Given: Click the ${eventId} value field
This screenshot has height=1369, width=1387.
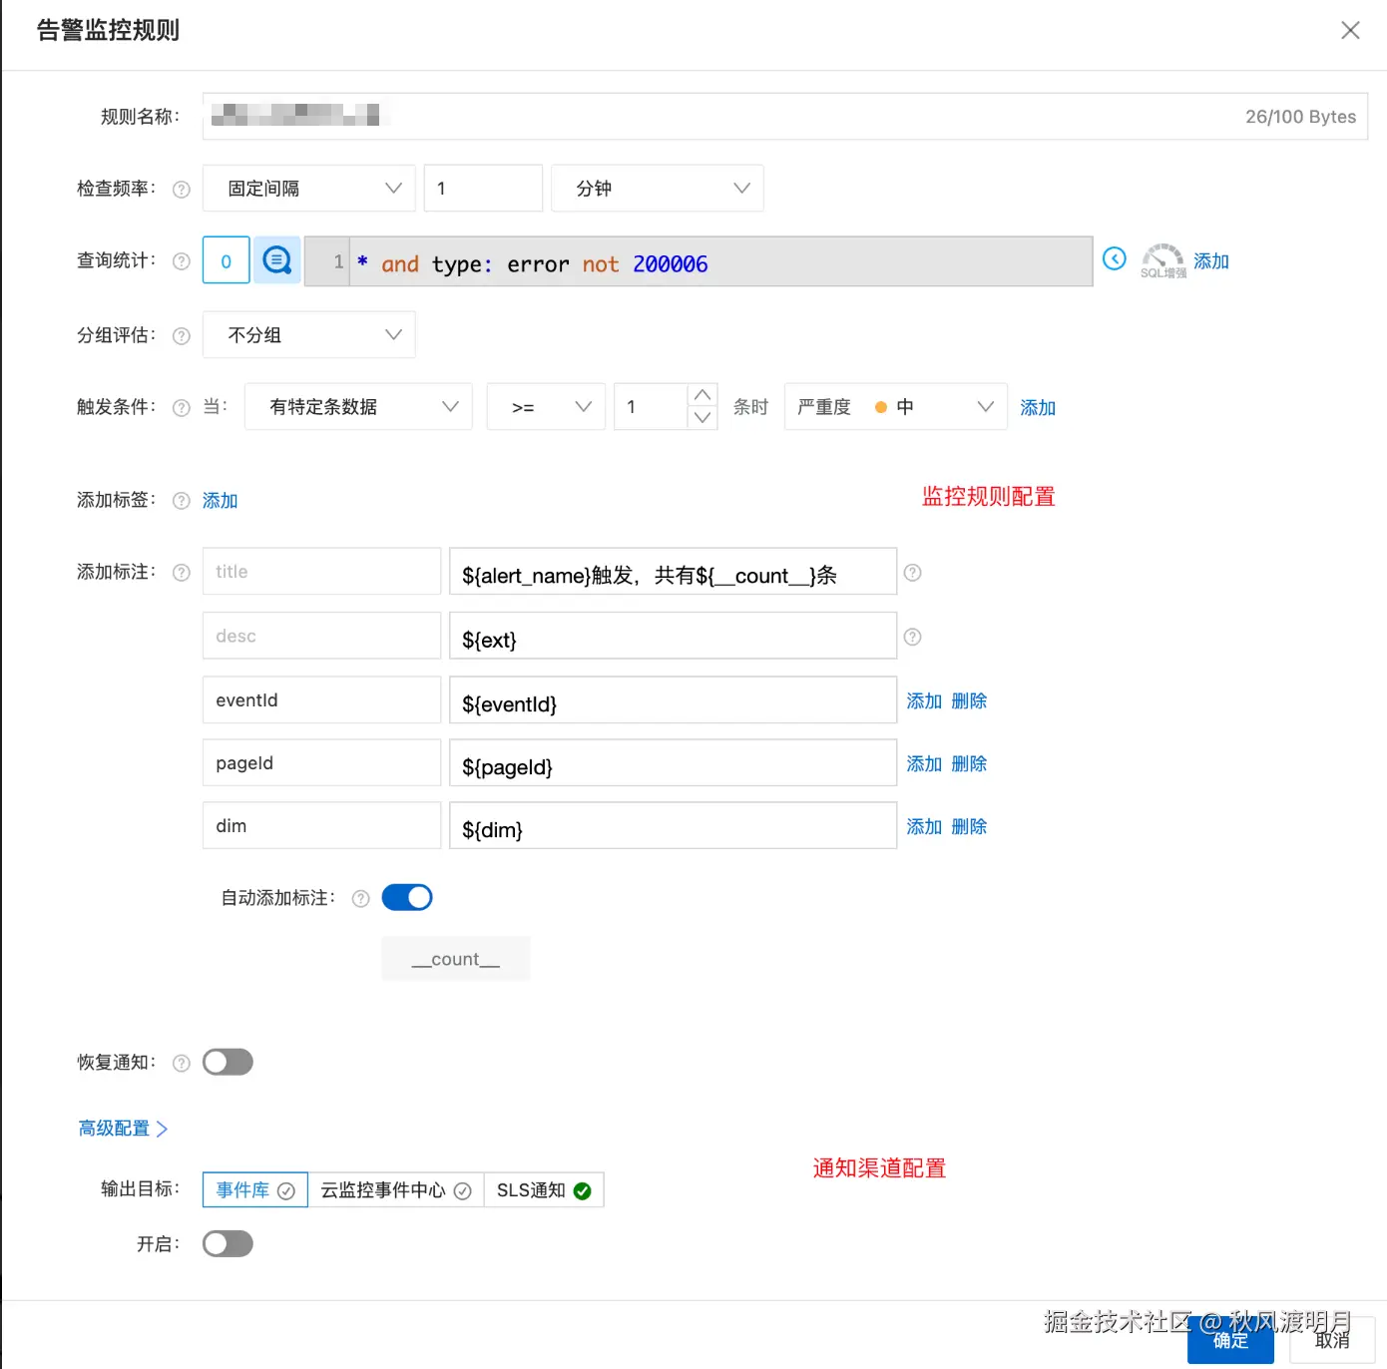Looking at the screenshot, I should [x=674, y=700].
